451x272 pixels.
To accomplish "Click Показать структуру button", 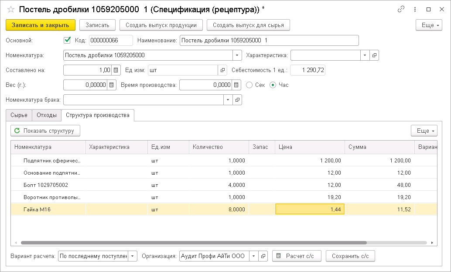I will [x=45, y=131].
